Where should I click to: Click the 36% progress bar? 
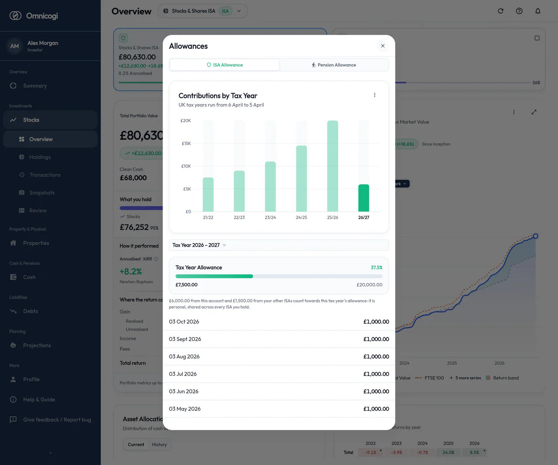(462, 82)
